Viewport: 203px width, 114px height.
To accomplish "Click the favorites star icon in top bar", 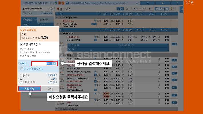I will click(56, 3).
